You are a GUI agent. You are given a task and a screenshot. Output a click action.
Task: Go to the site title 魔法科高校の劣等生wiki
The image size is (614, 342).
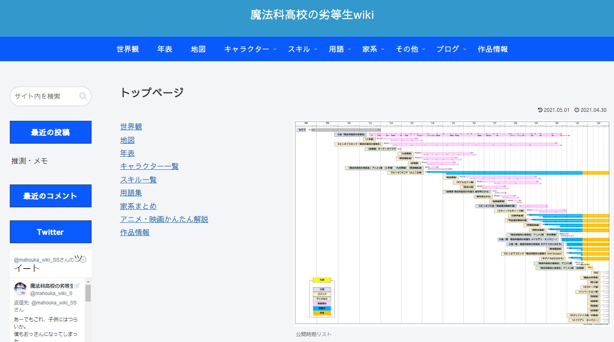coord(312,15)
